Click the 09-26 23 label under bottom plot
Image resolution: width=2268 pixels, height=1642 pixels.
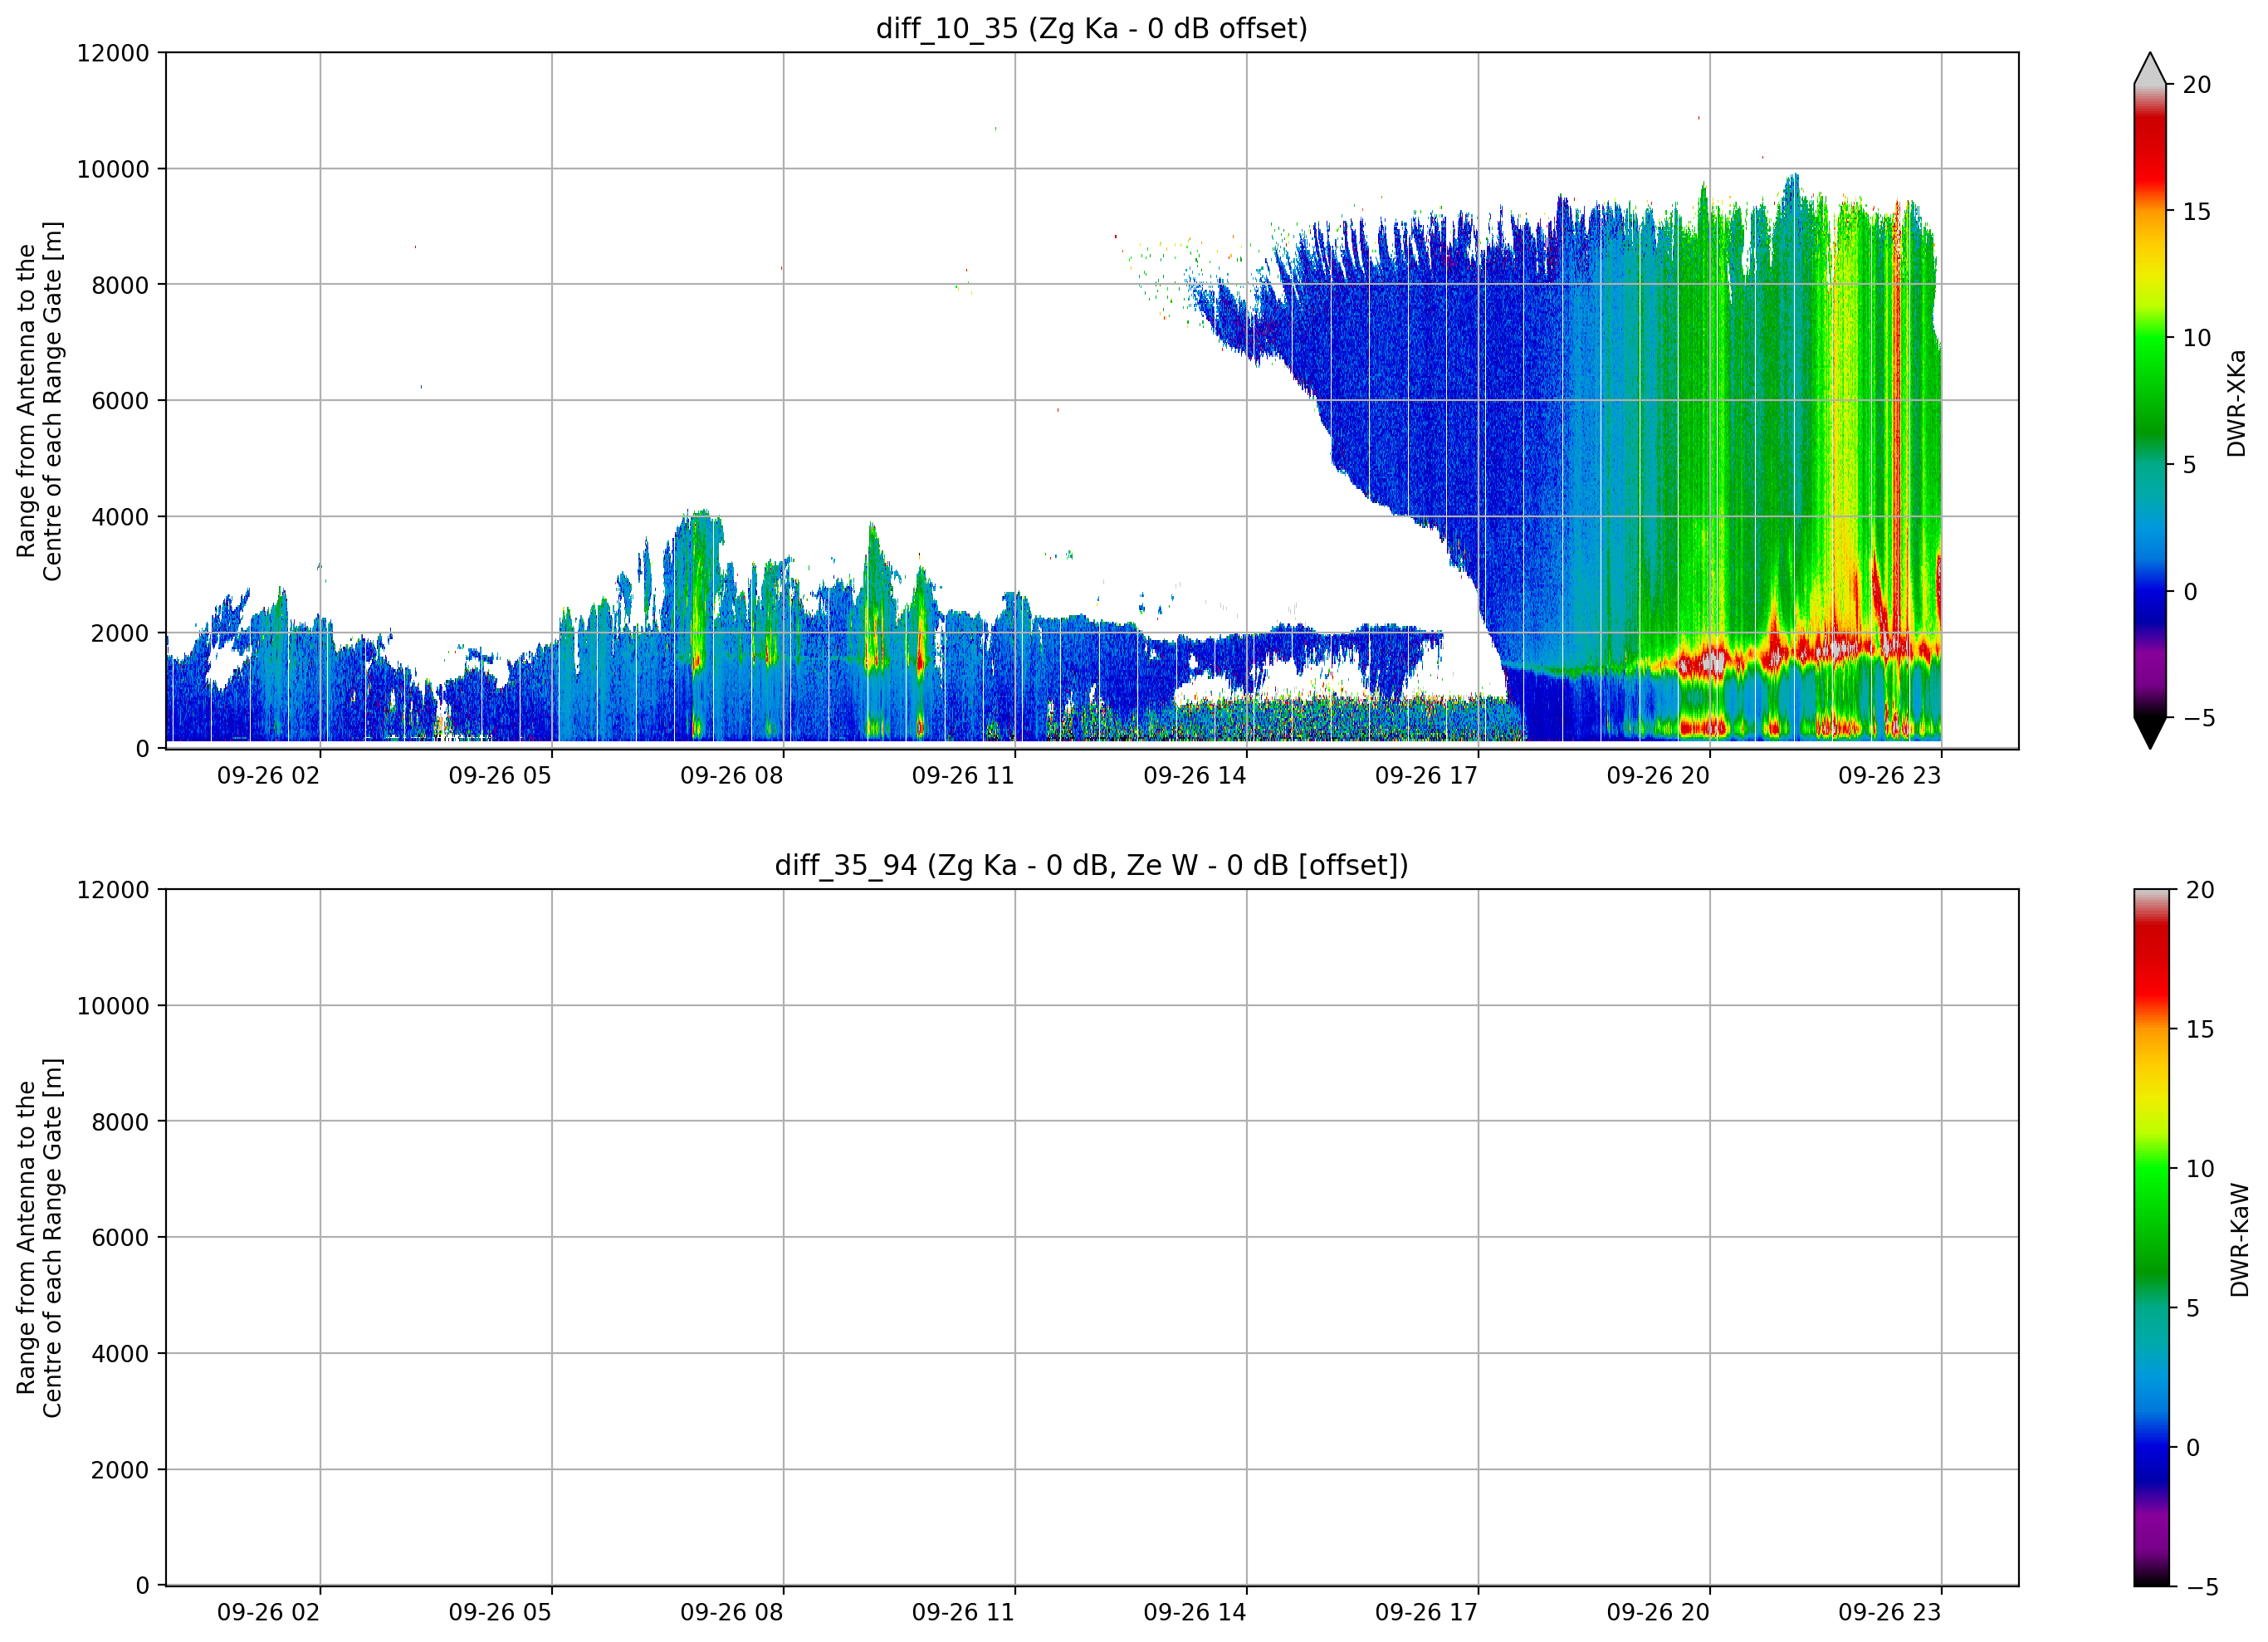pos(1889,1612)
